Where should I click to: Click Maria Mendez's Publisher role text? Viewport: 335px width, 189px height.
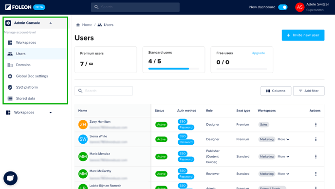[213, 156]
